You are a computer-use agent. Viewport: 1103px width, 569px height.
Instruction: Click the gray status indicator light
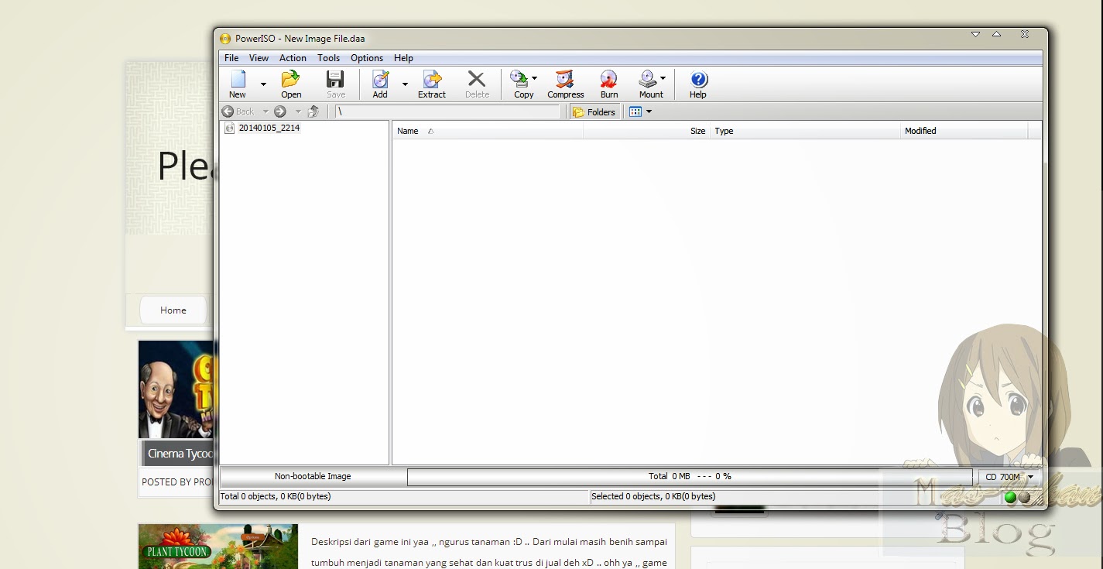click(1024, 497)
